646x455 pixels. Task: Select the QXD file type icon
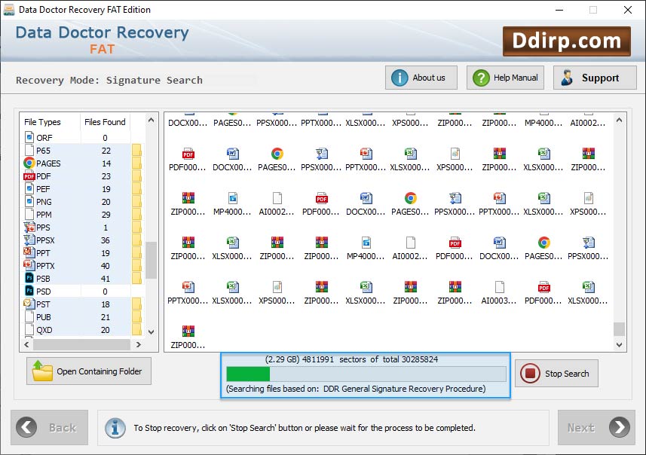pos(29,329)
